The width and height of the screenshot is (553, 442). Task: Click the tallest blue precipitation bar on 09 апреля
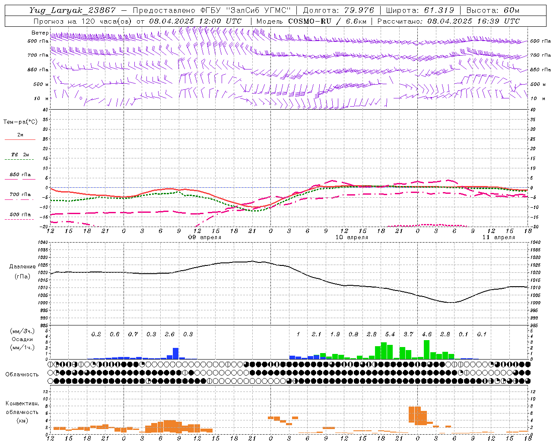(x=176, y=354)
